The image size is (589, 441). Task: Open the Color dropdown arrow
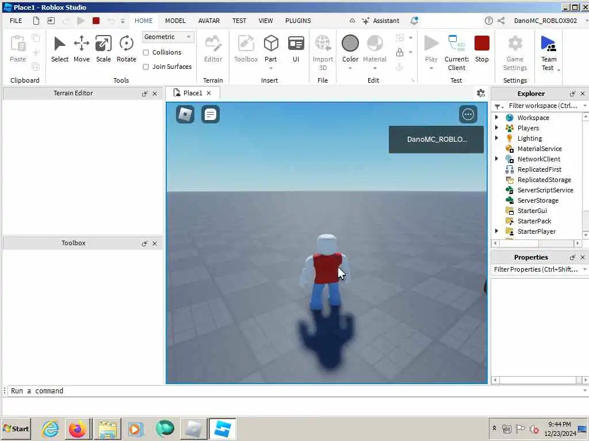click(350, 68)
